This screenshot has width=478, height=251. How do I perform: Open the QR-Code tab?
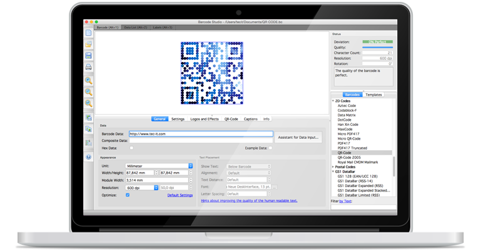[x=231, y=119]
